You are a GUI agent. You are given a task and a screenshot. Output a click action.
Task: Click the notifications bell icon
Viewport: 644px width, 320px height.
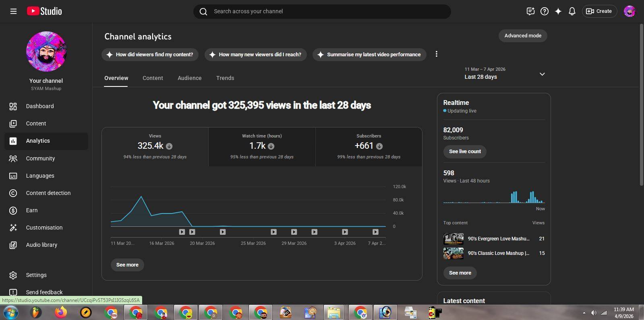pyautogui.click(x=572, y=11)
